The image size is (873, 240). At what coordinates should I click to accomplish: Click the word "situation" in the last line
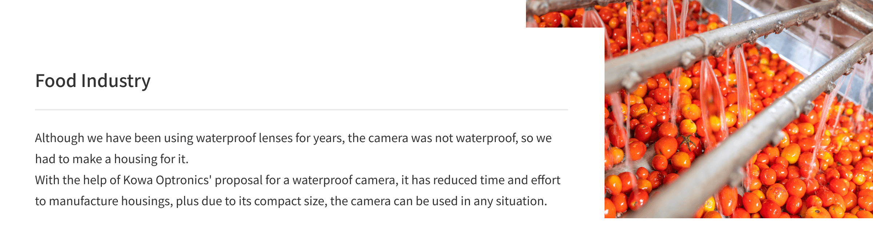521,201
